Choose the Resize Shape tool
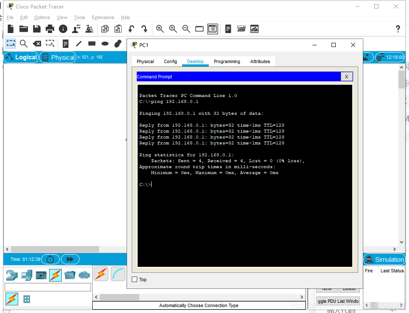Screen dimensions: 409x313 coord(50,43)
